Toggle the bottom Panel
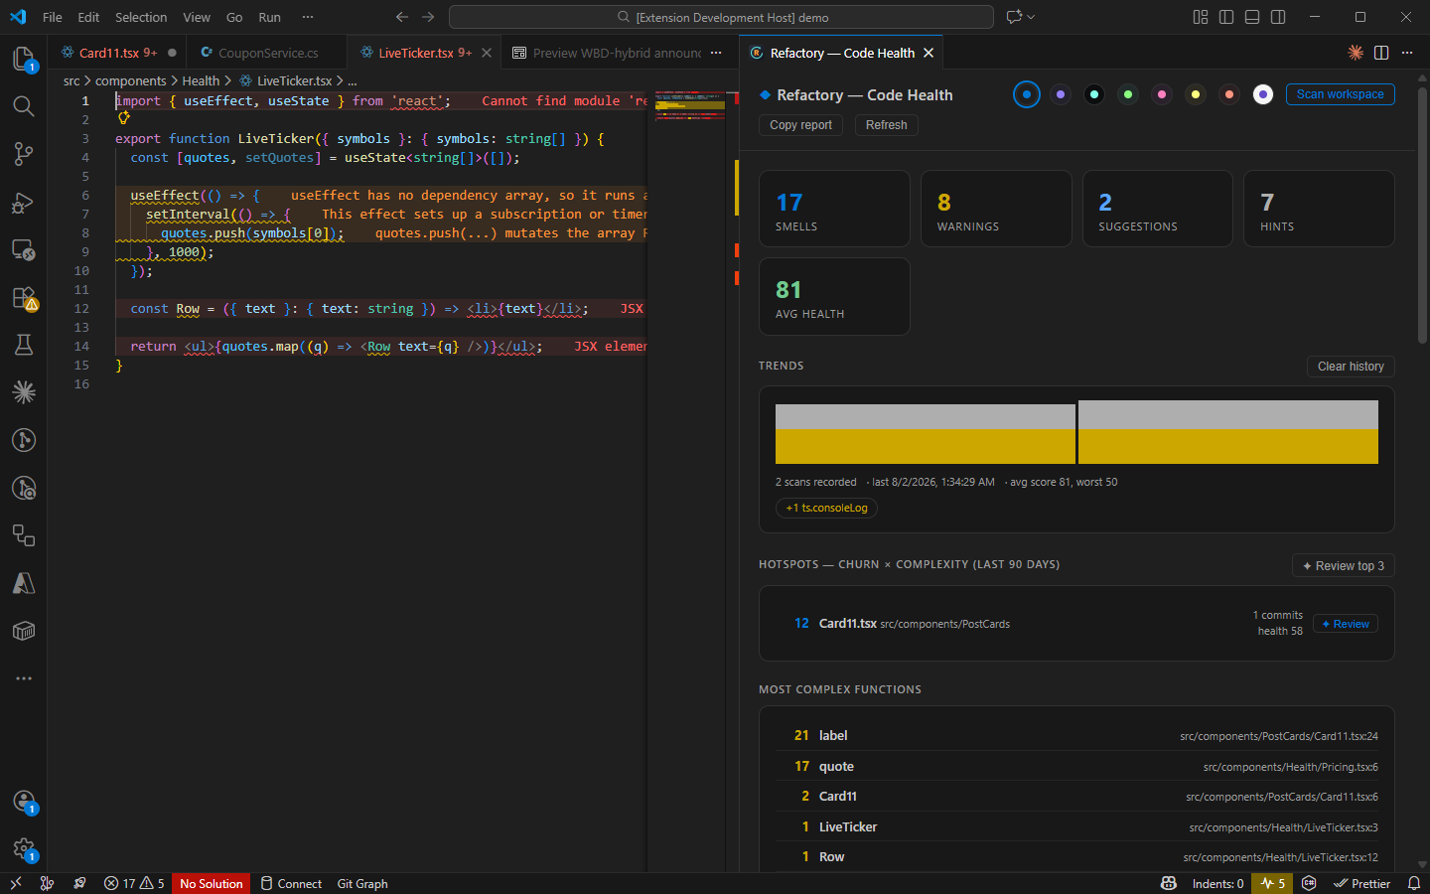Screen dimensions: 1430x894 (x=1252, y=17)
